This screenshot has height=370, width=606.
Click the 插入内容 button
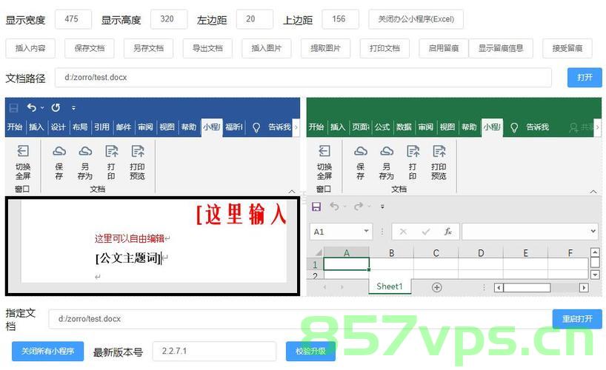tap(30, 48)
